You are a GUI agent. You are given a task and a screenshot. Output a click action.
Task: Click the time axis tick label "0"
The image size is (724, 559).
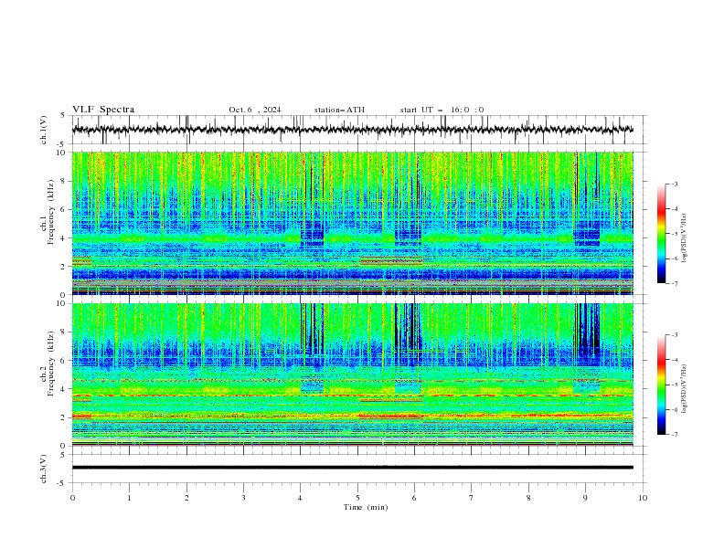[72, 498]
